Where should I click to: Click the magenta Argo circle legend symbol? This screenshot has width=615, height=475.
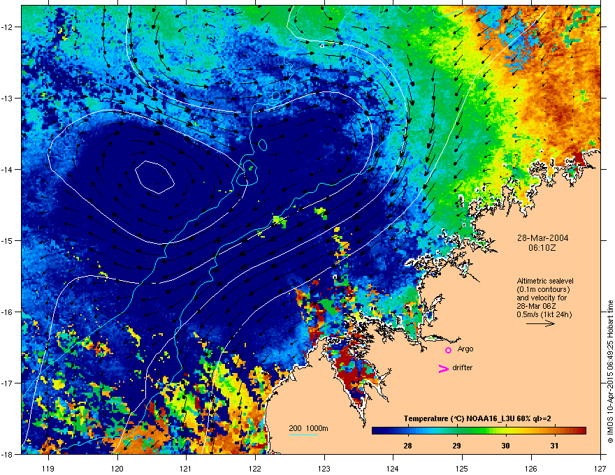pyautogui.click(x=448, y=350)
